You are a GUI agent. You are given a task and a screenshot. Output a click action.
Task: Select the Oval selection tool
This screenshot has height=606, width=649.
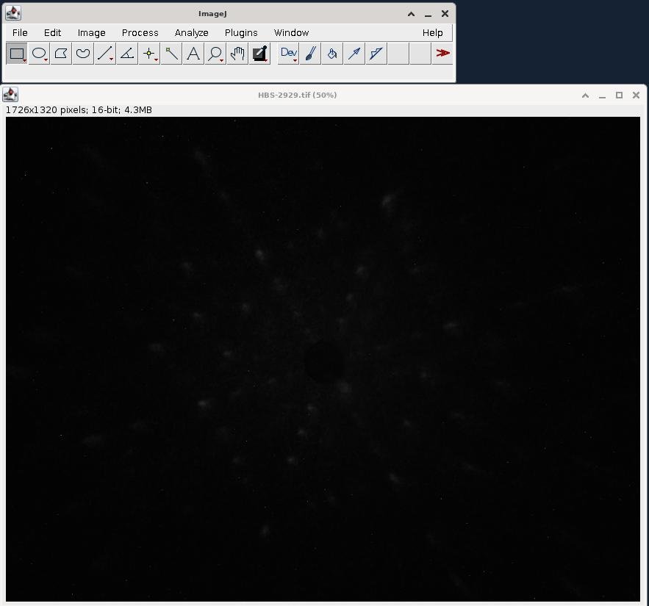39,54
